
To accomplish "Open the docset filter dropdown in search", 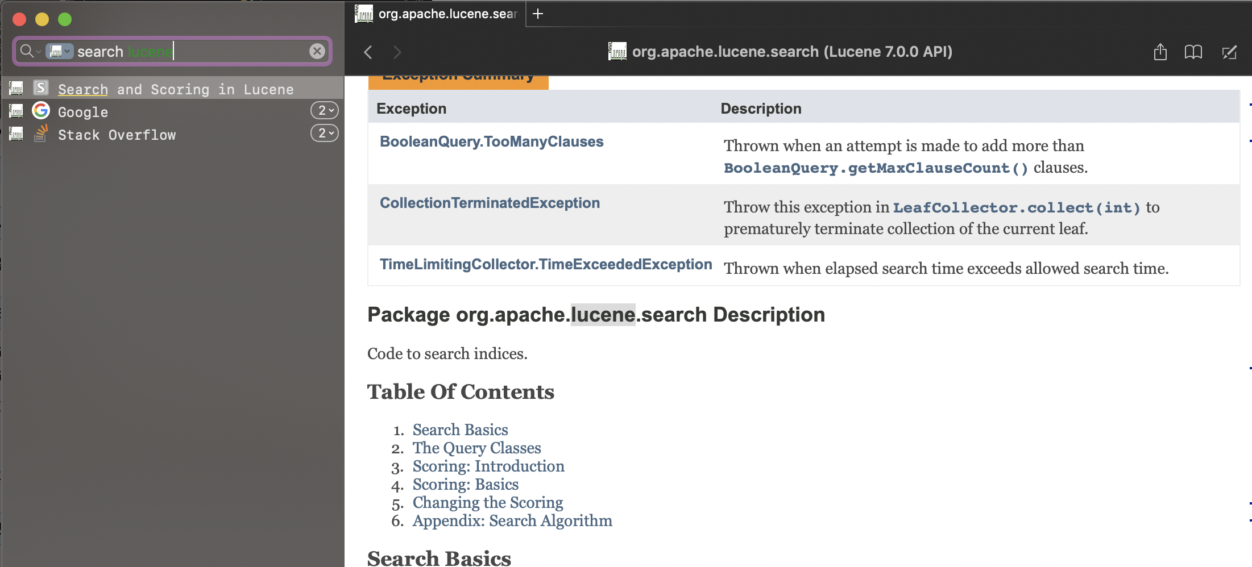I will pyautogui.click(x=60, y=51).
